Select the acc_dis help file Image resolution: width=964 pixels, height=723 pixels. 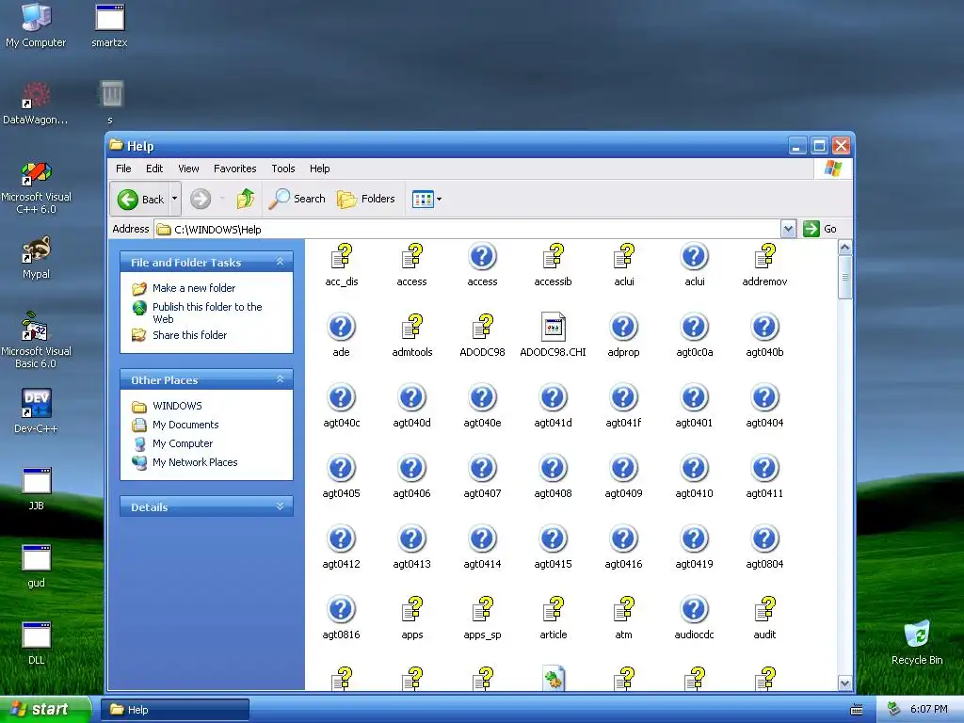[x=341, y=265]
